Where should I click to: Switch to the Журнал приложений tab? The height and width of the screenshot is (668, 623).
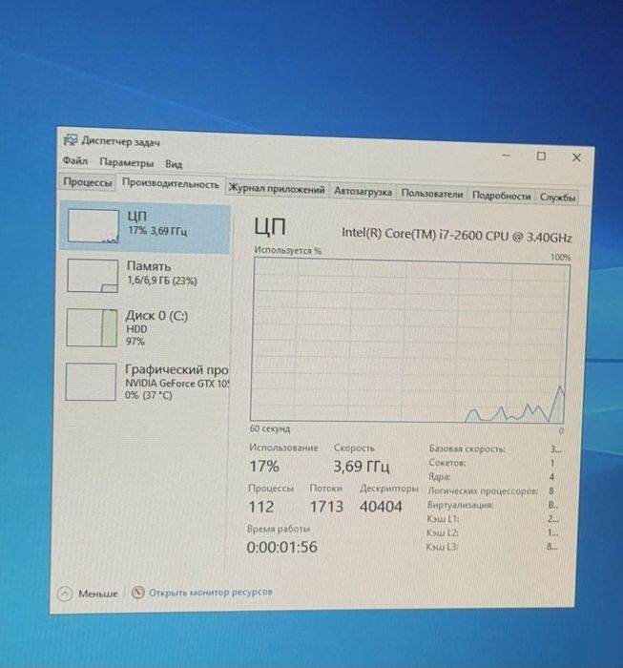[277, 189]
